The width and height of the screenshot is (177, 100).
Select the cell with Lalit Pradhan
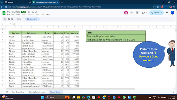pyautogui.click(x=31, y=54)
